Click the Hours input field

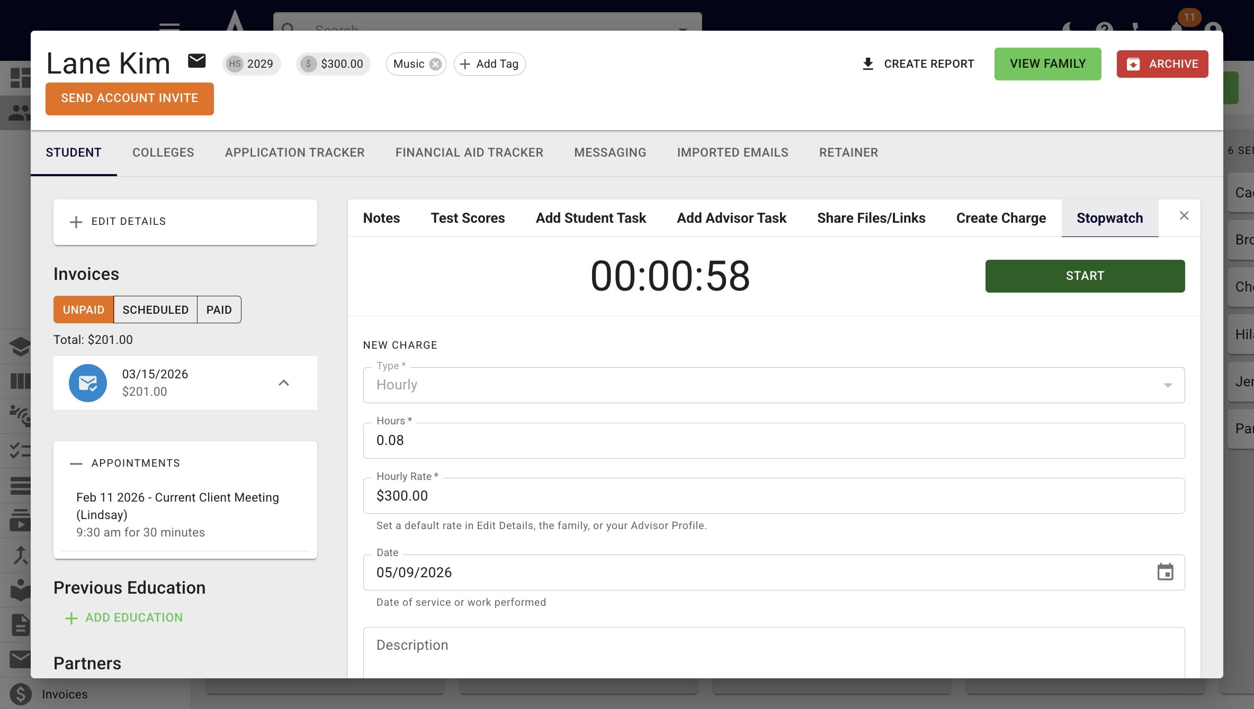pos(774,441)
